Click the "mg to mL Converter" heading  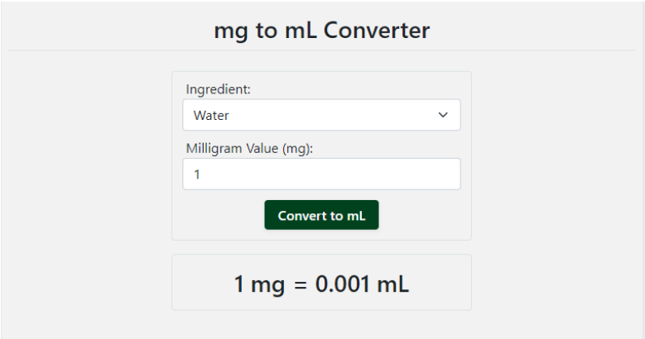(x=322, y=31)
